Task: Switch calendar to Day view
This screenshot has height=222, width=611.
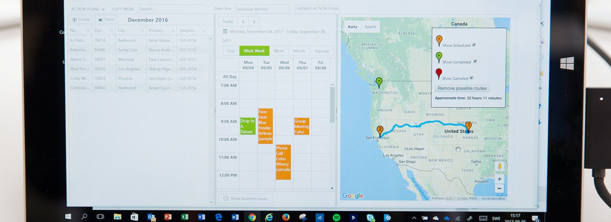Action: point(231,51)
